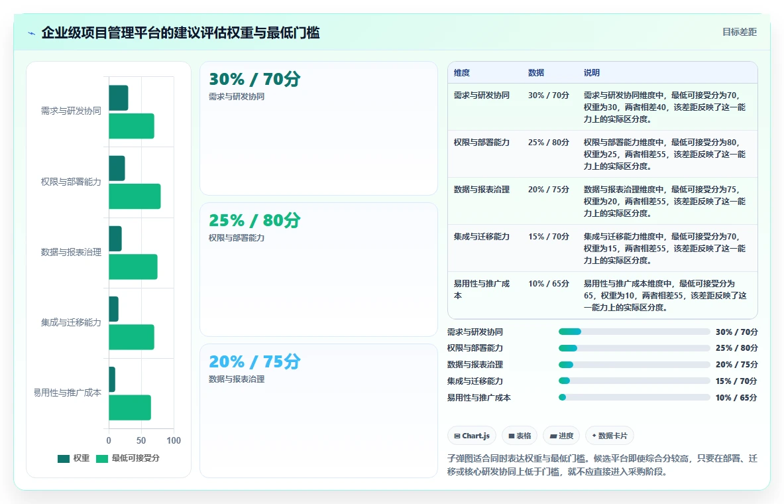This screenshot has width=784, height=504.
Task: Toggle the 最低可接受分 legend item
Action: 127,458
